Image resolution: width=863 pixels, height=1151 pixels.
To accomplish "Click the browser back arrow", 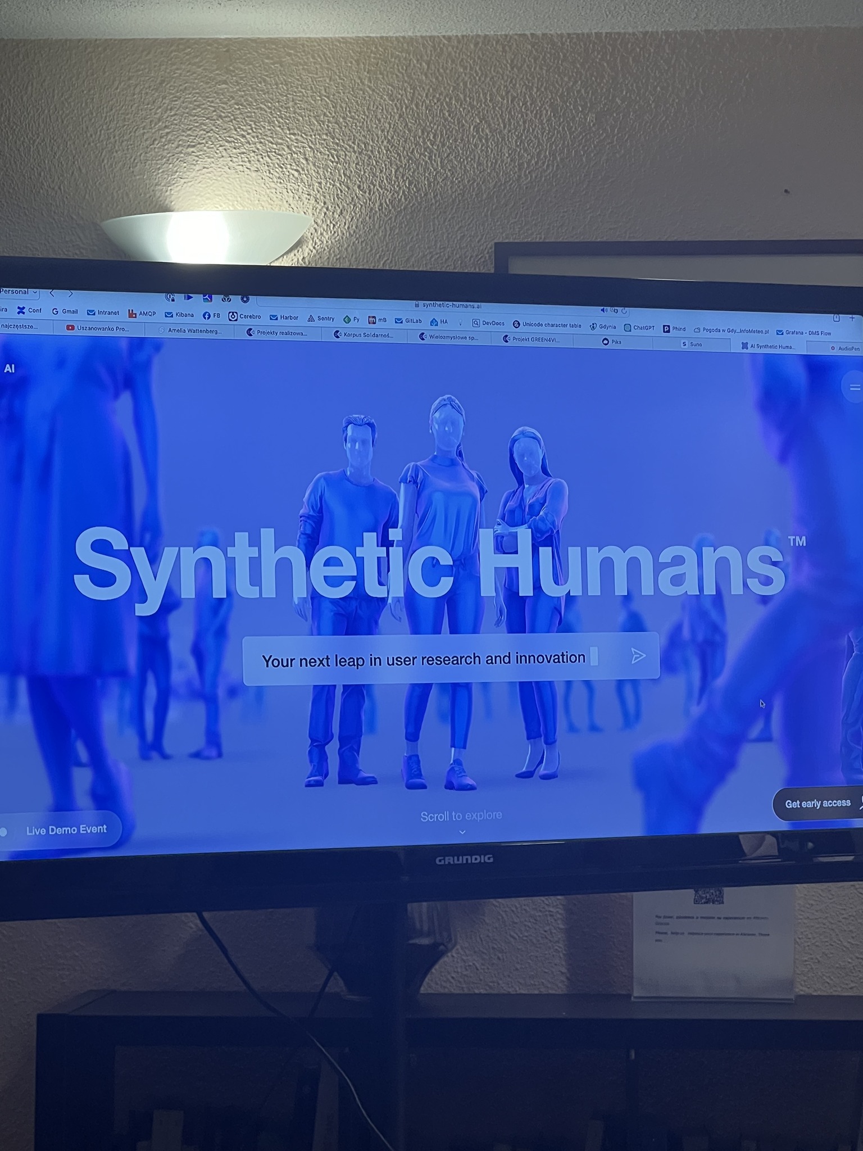I will [x=52, y=293].
